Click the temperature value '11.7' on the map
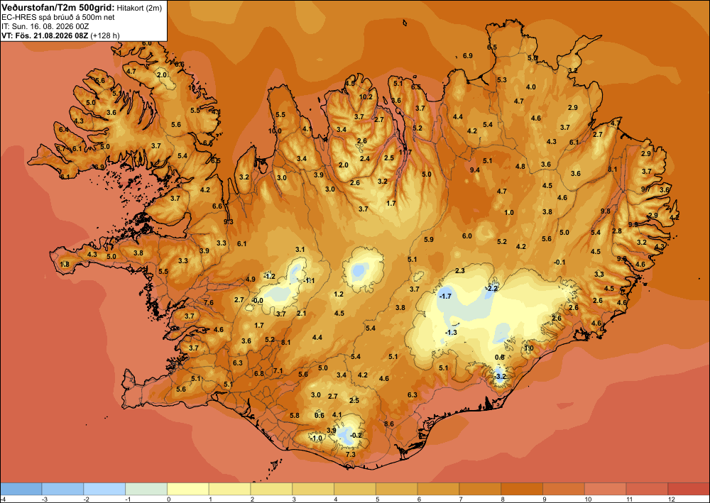 [x=405, y=152]
